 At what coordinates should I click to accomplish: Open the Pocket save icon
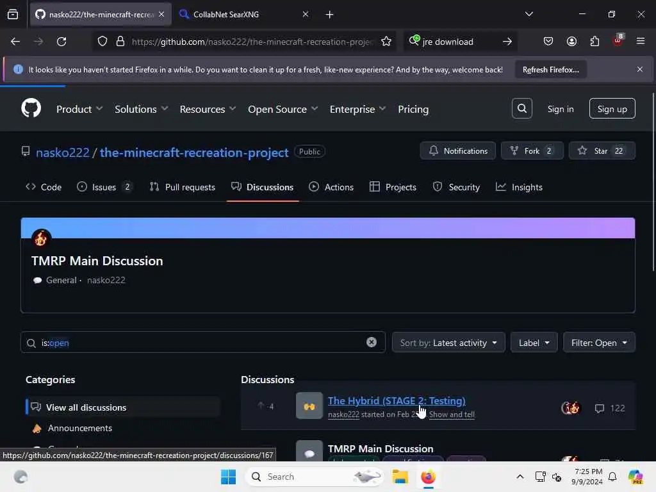(548, 42)
